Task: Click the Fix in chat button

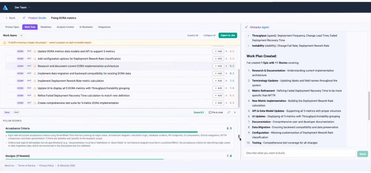Action: point(216,112)
